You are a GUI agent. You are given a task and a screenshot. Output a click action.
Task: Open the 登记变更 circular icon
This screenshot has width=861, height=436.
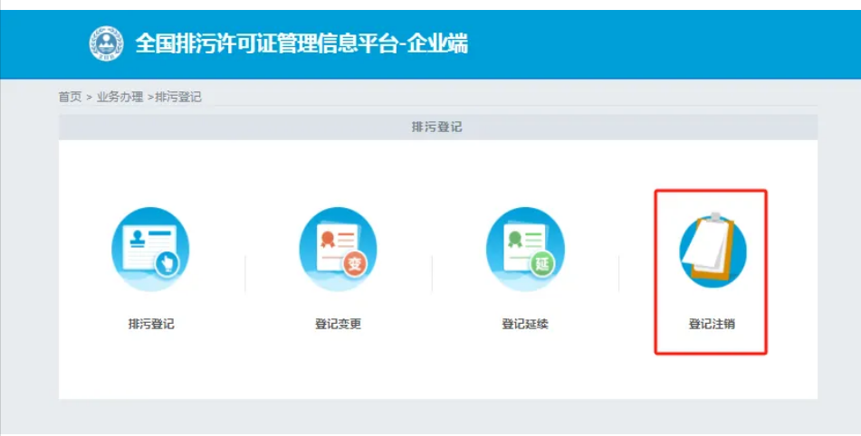338,250
